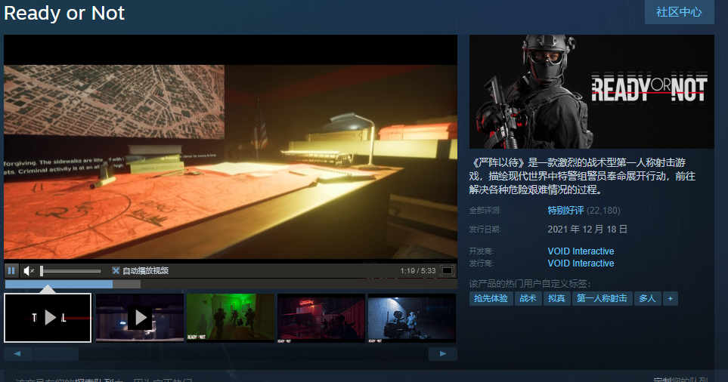Open the developer VOID Interactive link
This screenshot has height=382, width=728.
click(581, 251)
